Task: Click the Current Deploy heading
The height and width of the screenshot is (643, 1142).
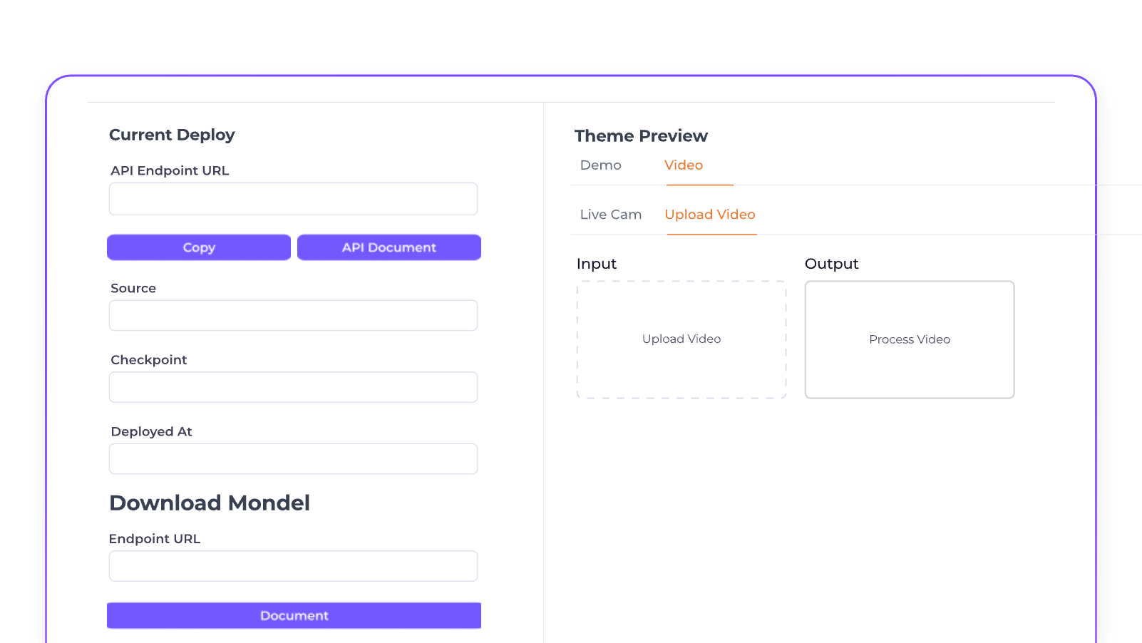Action: [x=172, y=135]
